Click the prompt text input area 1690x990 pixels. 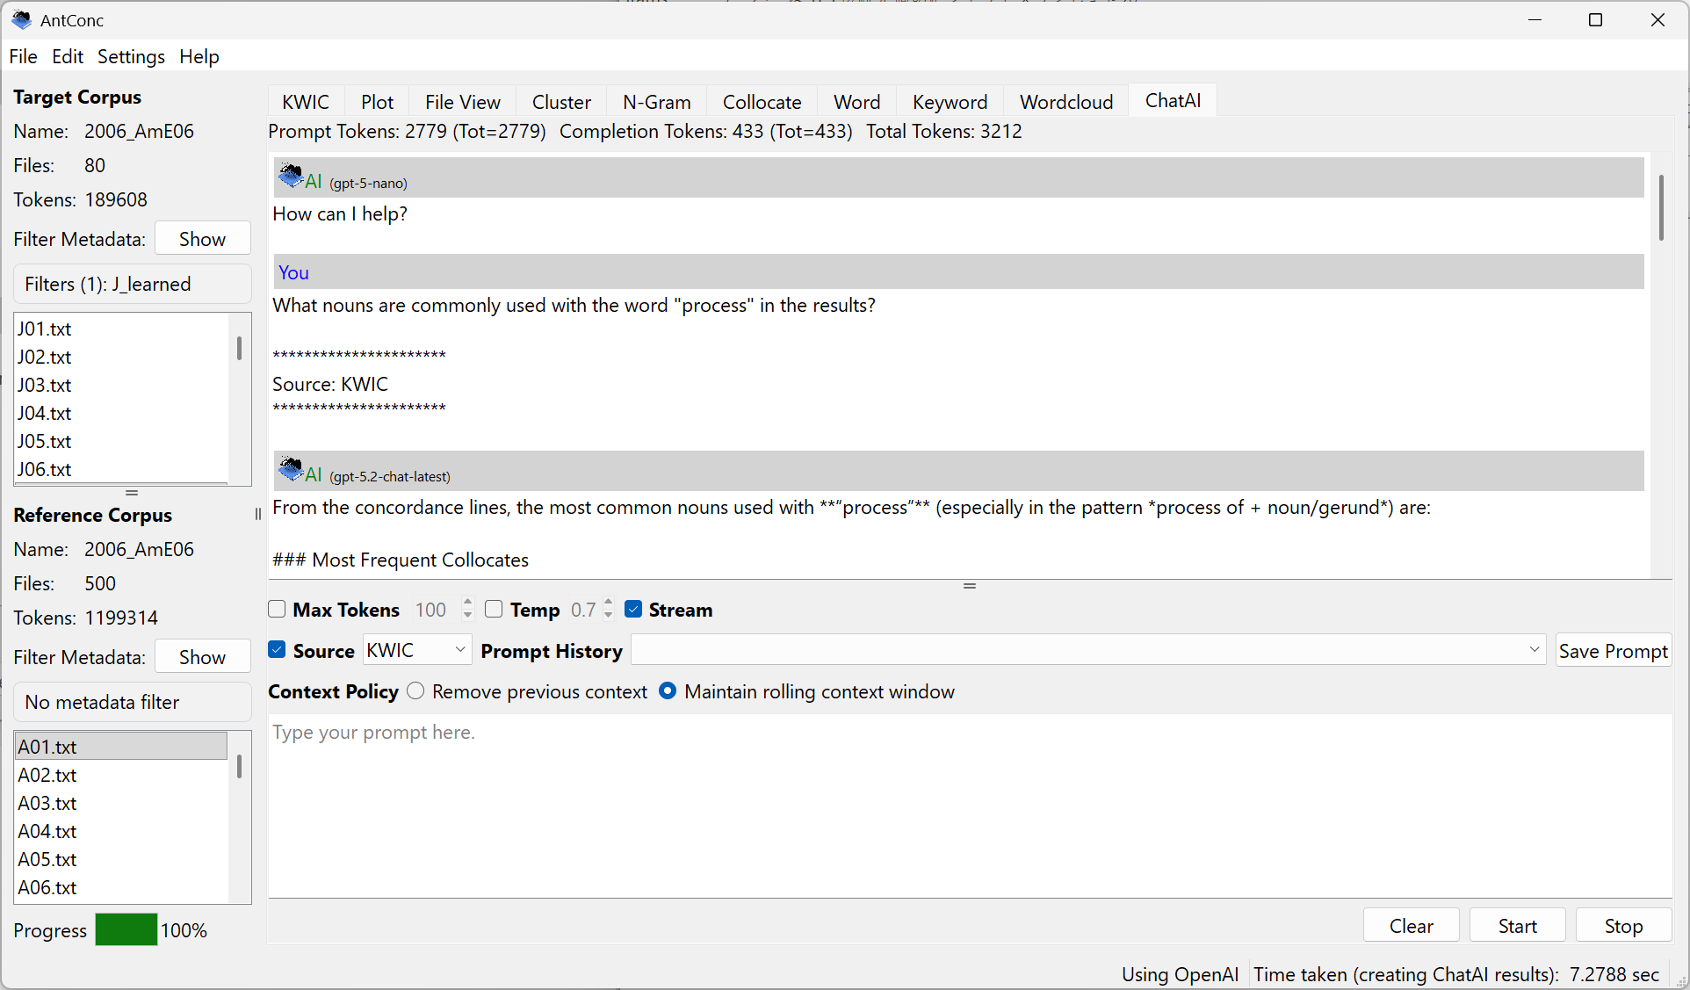970,805
